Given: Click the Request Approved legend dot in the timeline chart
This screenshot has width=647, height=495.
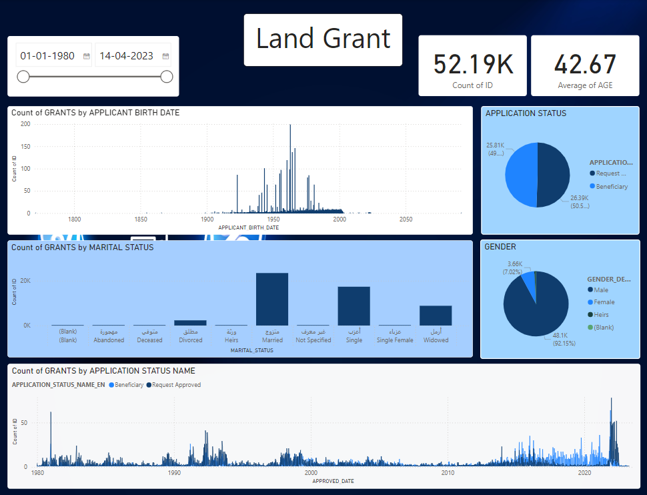Looking at the screenshot, I should pos(149,385).
